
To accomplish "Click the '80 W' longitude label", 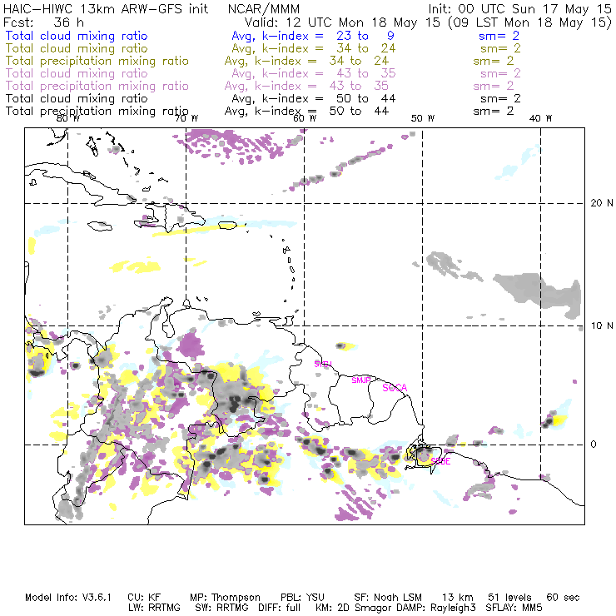I will tap(68, 118).
